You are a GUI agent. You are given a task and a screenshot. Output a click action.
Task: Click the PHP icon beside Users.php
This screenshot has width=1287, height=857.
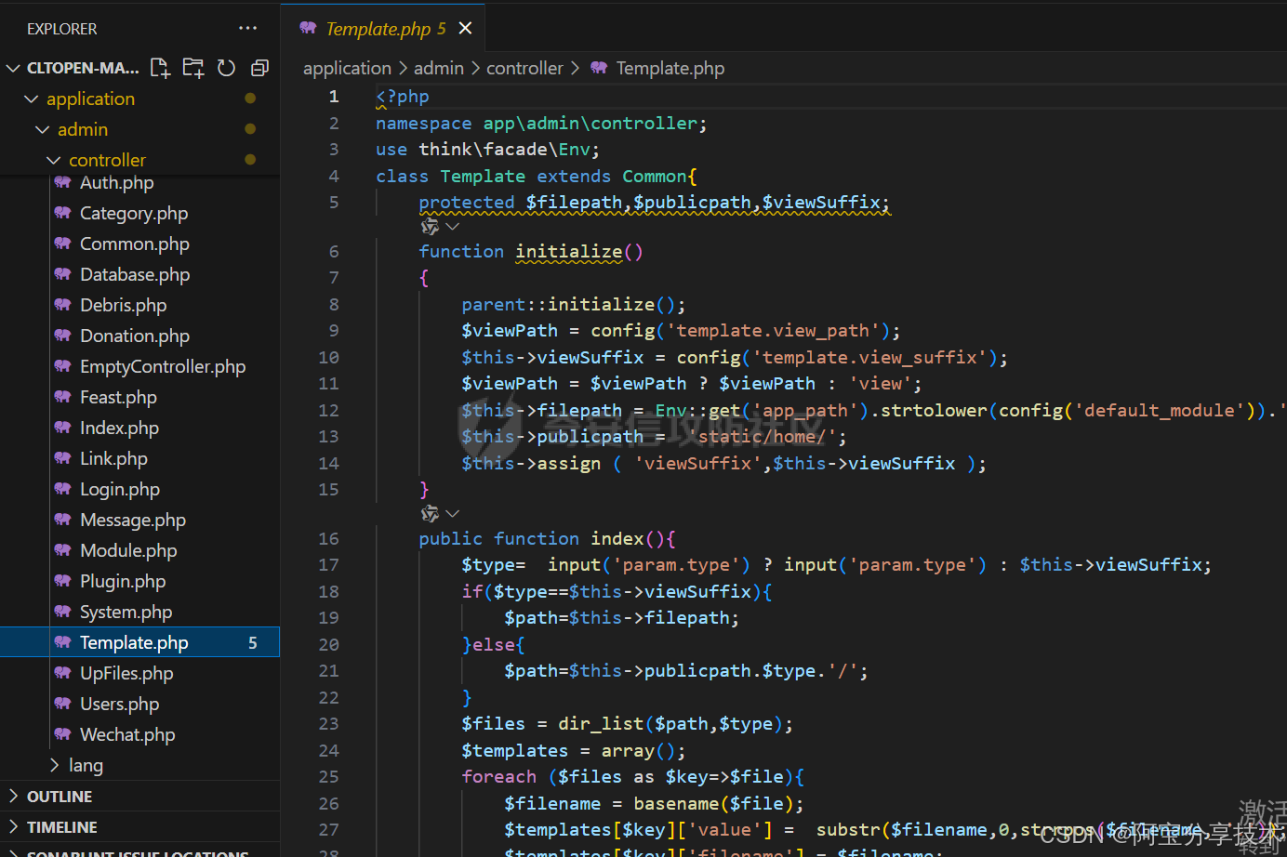[x=62, y=704]
